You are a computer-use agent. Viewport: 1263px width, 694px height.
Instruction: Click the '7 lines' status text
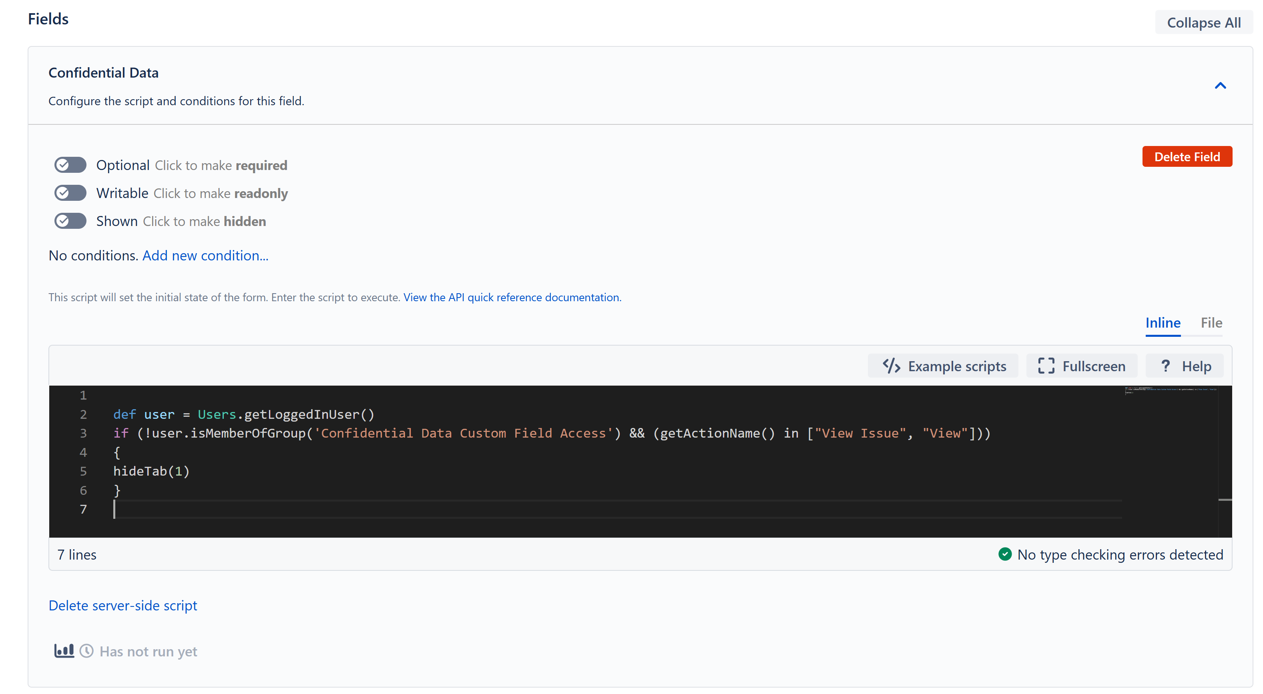pos(77,554)
